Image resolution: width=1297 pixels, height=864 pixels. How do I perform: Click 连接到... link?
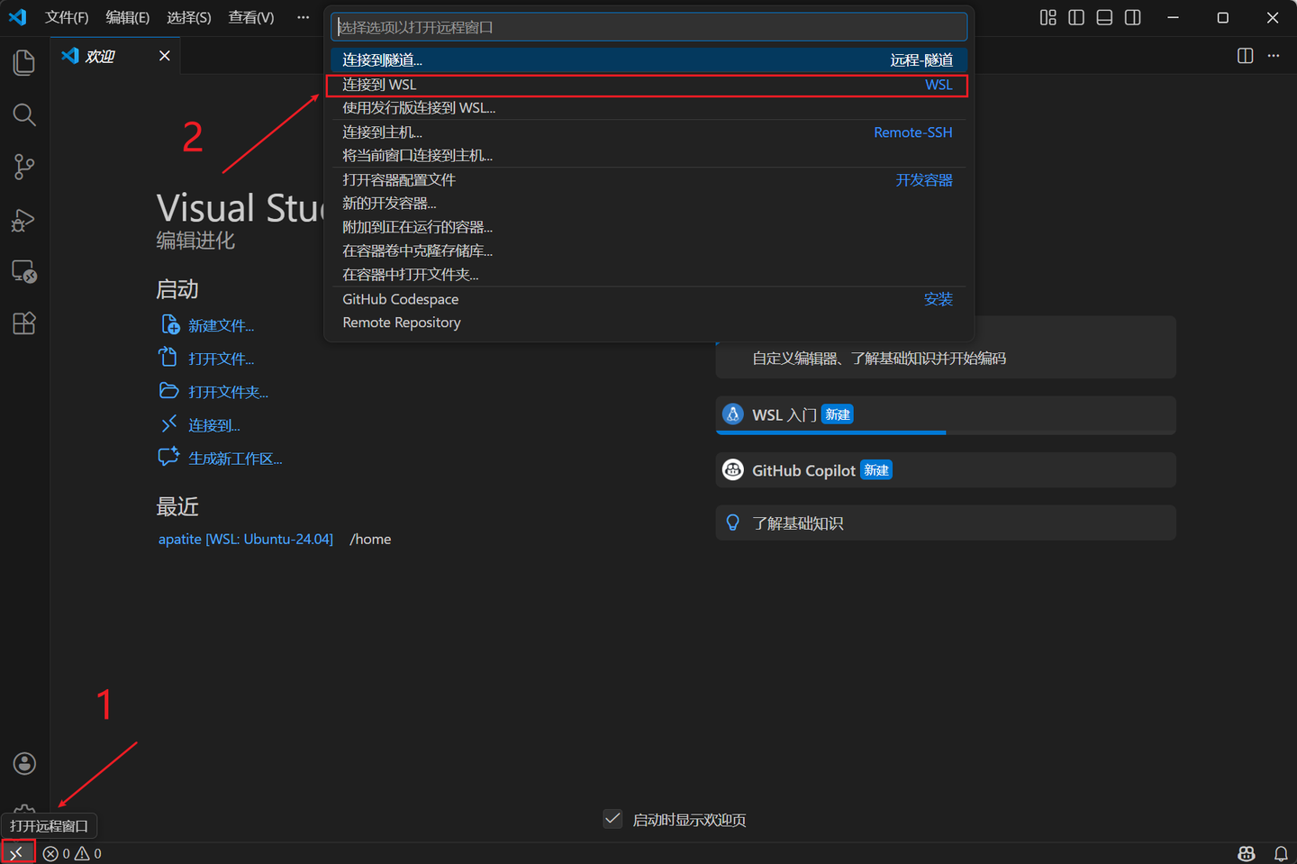point(213,425)
